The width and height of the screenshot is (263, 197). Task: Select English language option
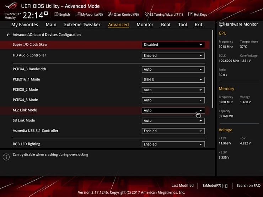click(65, 15)
